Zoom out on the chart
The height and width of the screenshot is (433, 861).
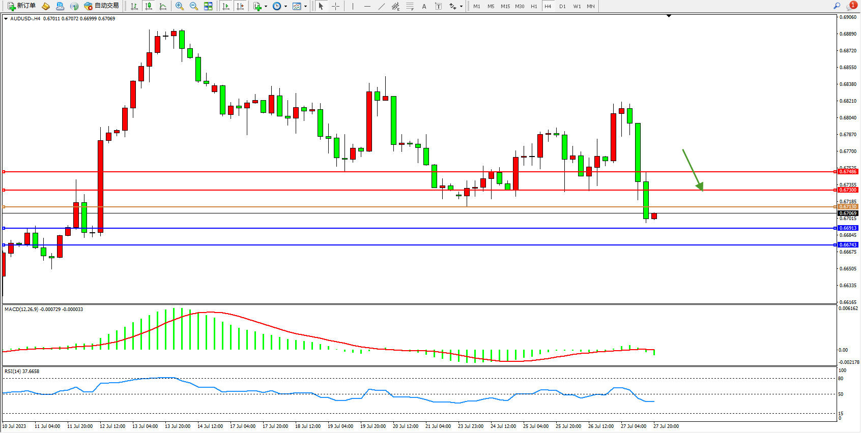tap(194, 6)
